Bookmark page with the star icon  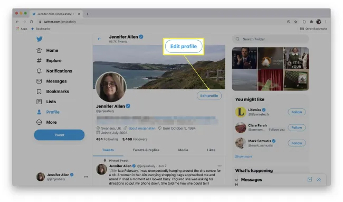(296, 22)
